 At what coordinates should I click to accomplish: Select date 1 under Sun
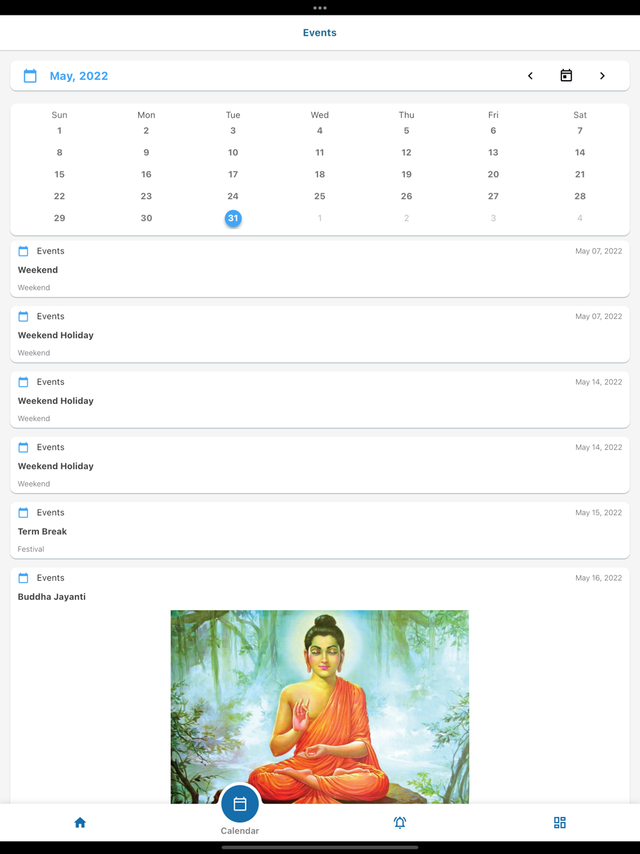pyautogui.click(x=60, y=131)
